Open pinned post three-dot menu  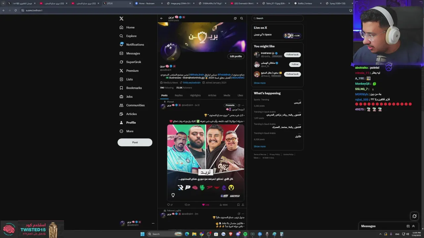[x=243, y=105]
